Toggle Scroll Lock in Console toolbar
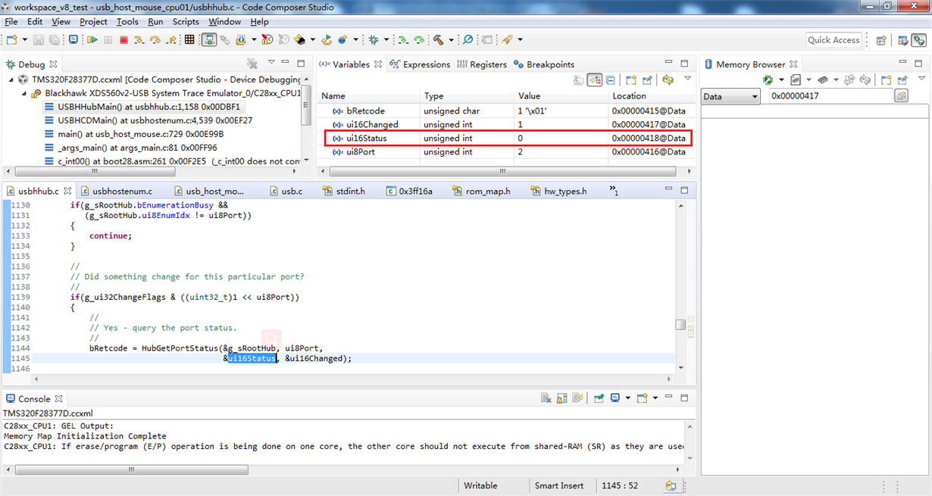Viewport: 932px width, 496px height. pos(561,398)
